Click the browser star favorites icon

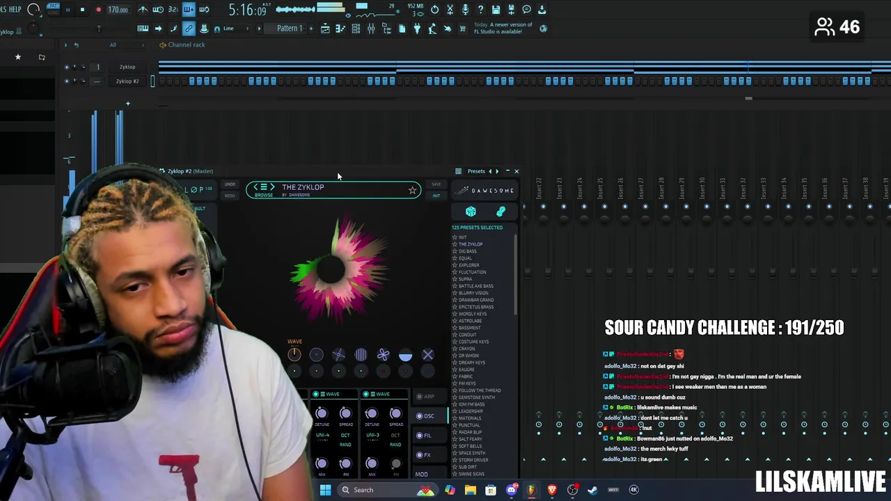pyautogui.click(x=18, y=57)
